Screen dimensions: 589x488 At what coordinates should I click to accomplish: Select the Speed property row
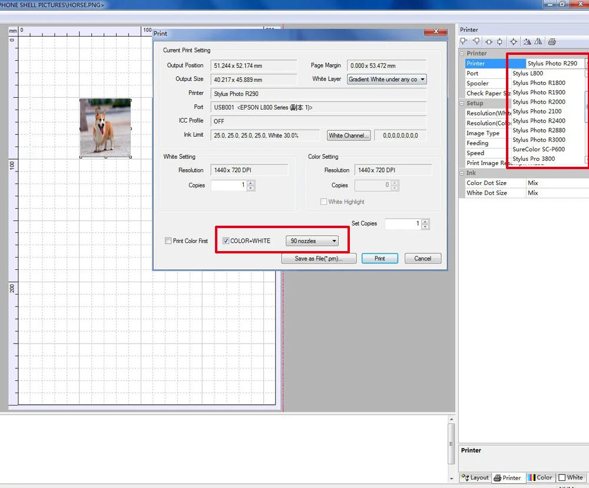tap(487, 153)
